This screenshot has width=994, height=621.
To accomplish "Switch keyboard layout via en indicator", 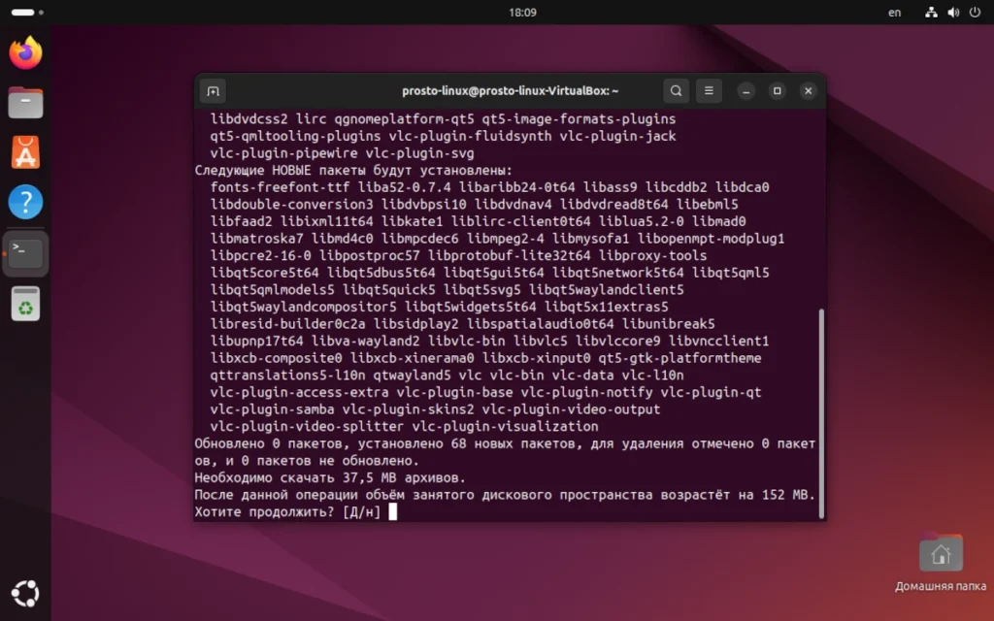I will click(894, 12).
